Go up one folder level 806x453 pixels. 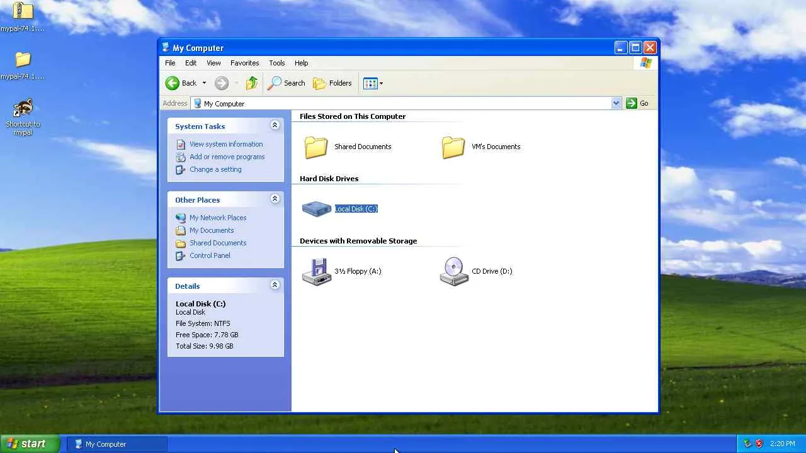pyautogui.click(x=252, y=83)
